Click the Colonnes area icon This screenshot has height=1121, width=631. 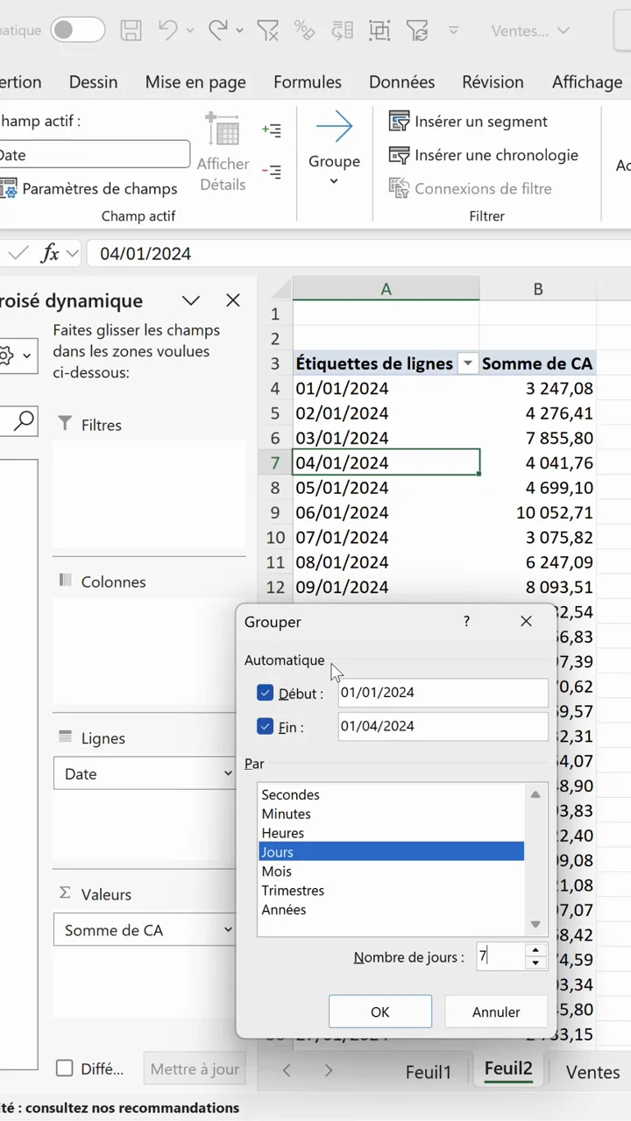click(65, 581)
